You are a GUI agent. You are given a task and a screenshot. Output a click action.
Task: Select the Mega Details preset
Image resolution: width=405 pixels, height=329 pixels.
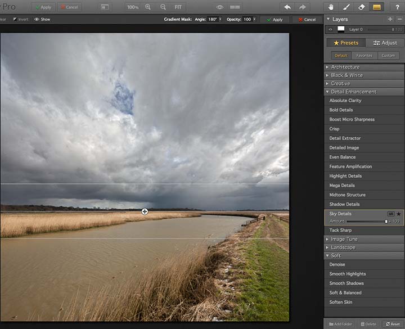click(364, 186)
